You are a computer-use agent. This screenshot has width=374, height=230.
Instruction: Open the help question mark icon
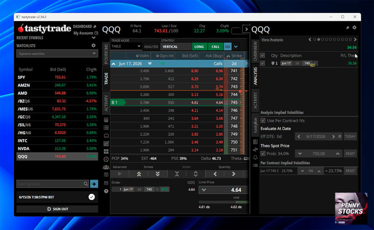pos(106,191)
